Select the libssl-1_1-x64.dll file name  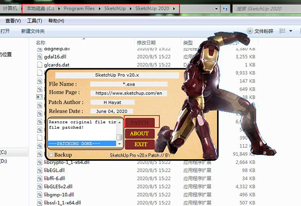(62, 202)
